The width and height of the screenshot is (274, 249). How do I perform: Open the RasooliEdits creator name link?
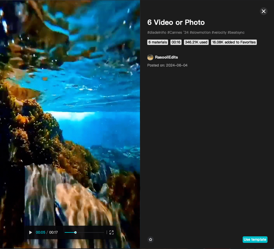pyautogui.click(x=166, y=57)
